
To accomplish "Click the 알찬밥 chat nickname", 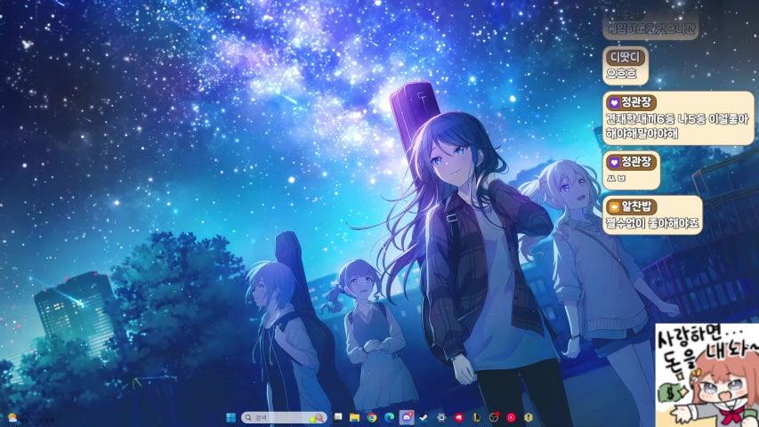I will tap(631, 206).
